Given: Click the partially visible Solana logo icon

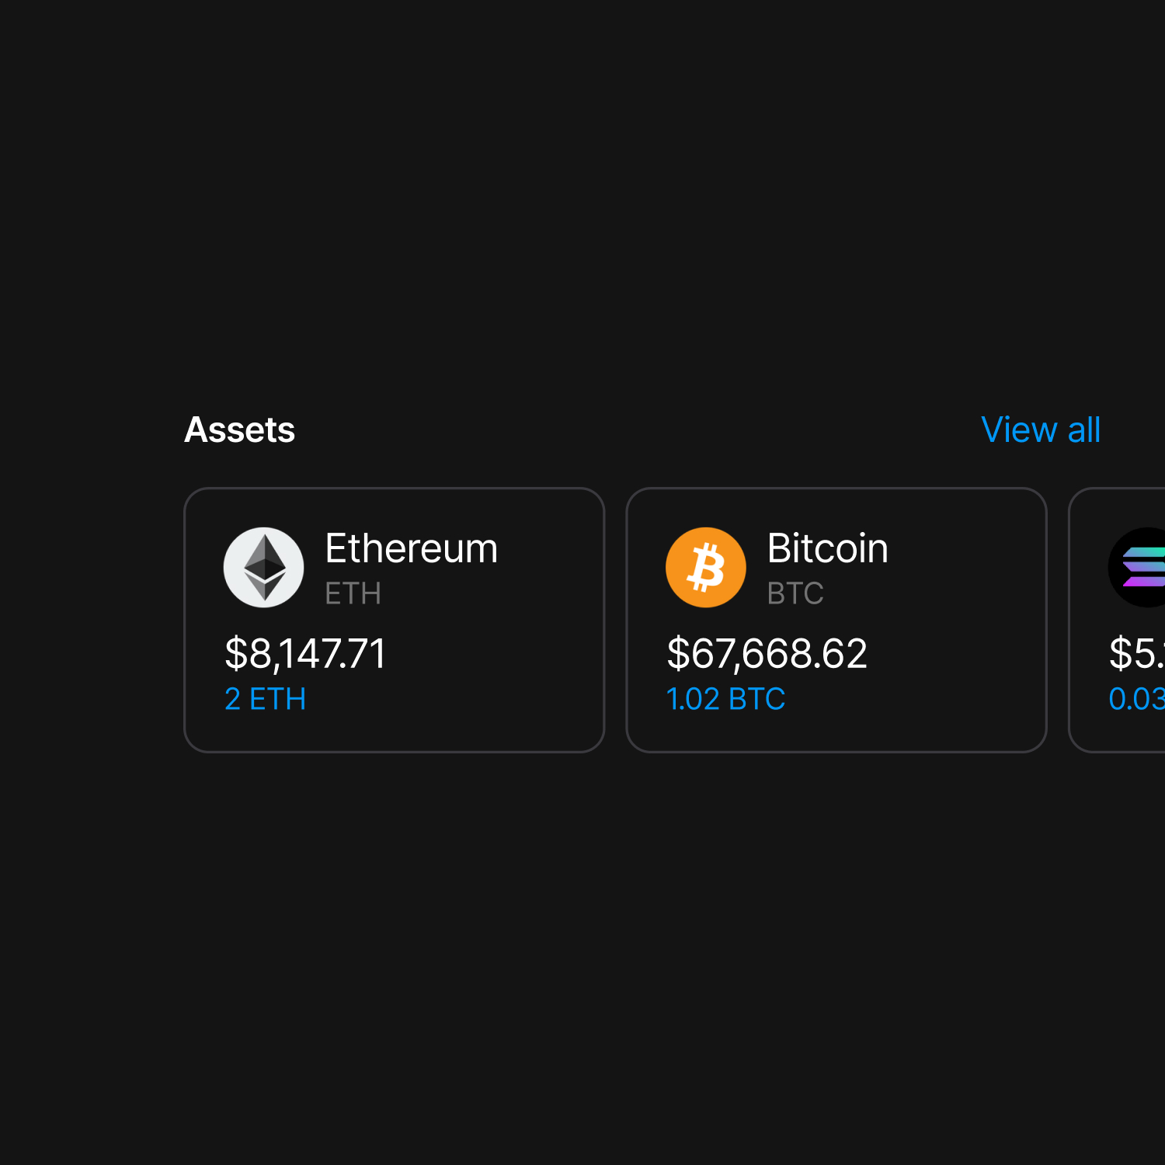Looking at the screenshot, I should tap(1137, 568).
